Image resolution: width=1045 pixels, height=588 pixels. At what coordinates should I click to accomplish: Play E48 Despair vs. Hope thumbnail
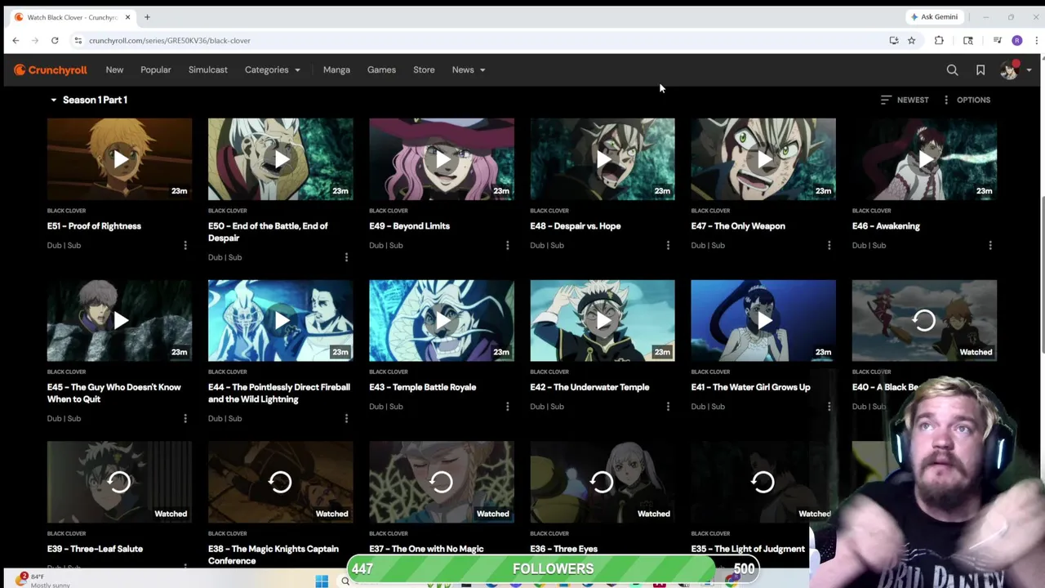(x=602, y=159)
